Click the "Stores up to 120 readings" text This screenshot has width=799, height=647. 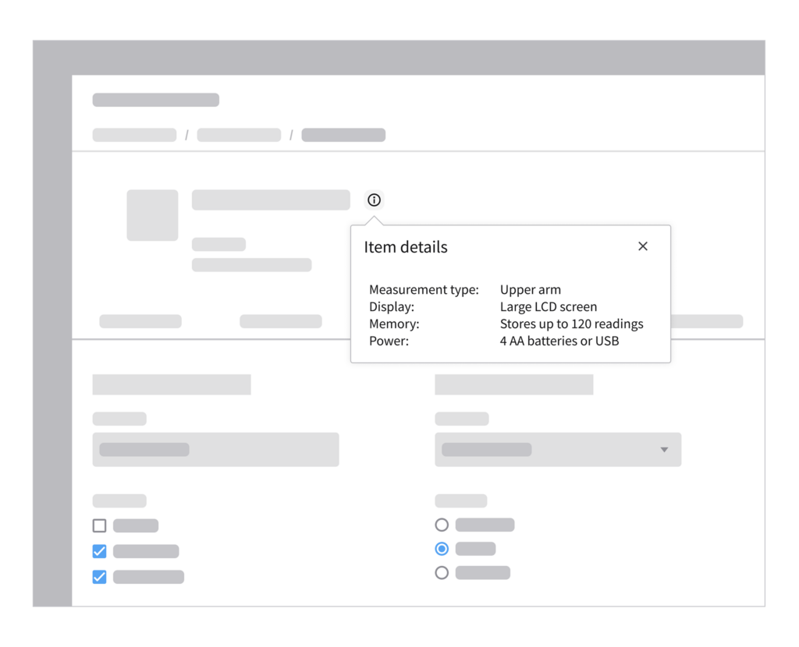click(571, 323)
